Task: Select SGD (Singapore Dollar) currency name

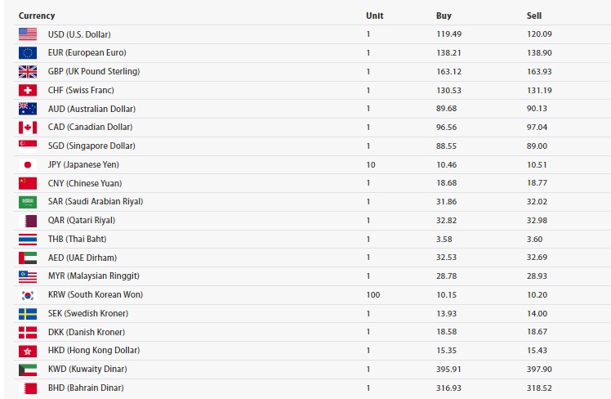Action: click(91, 146)
